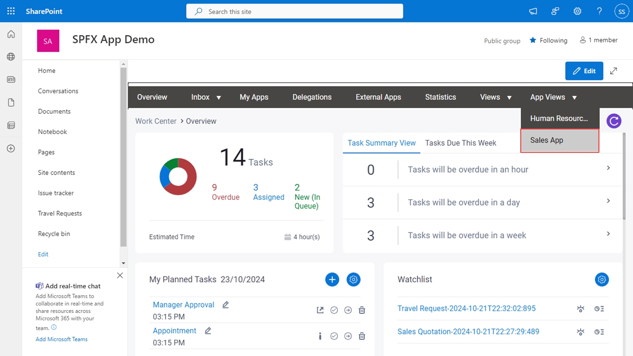Open the SS account avatar
This screenshot has height=356, width=633.
pyautogui.click(x=621, y=11)
